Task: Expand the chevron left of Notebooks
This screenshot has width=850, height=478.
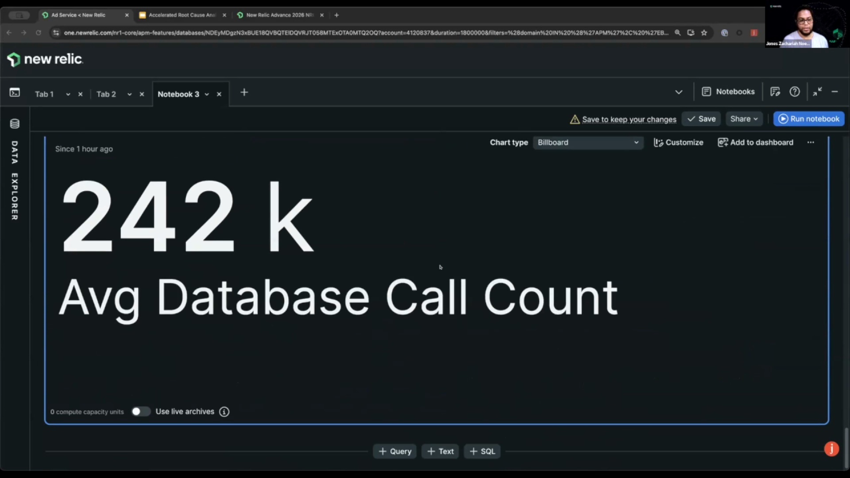Action: coord(679,92)
